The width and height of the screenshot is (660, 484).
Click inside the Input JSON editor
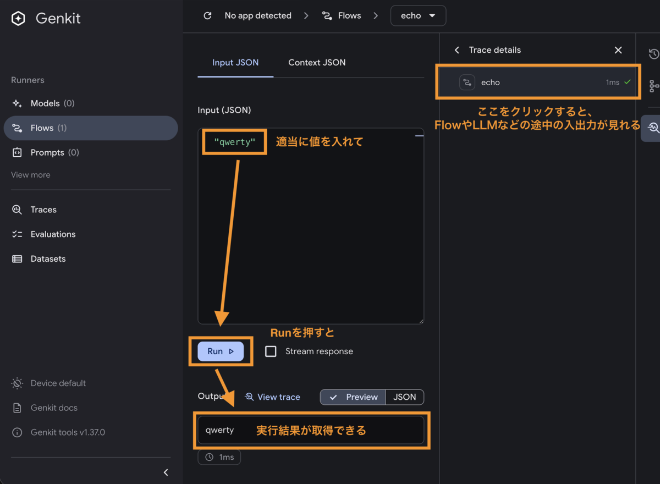311,226
